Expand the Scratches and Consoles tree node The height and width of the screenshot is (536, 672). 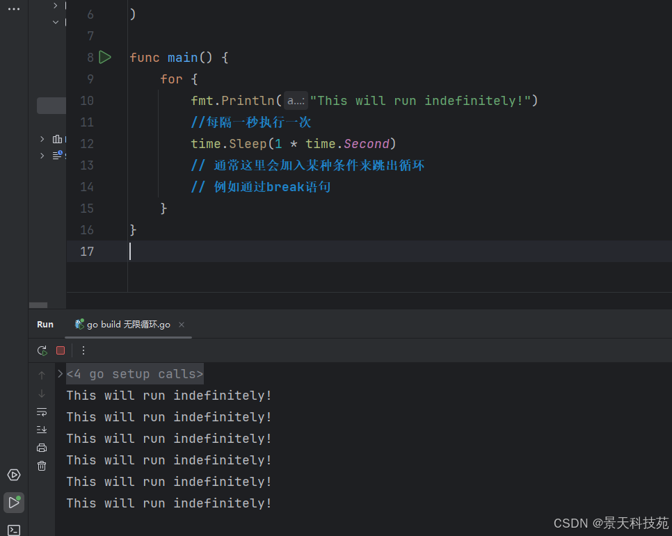(x=42, y=155)
